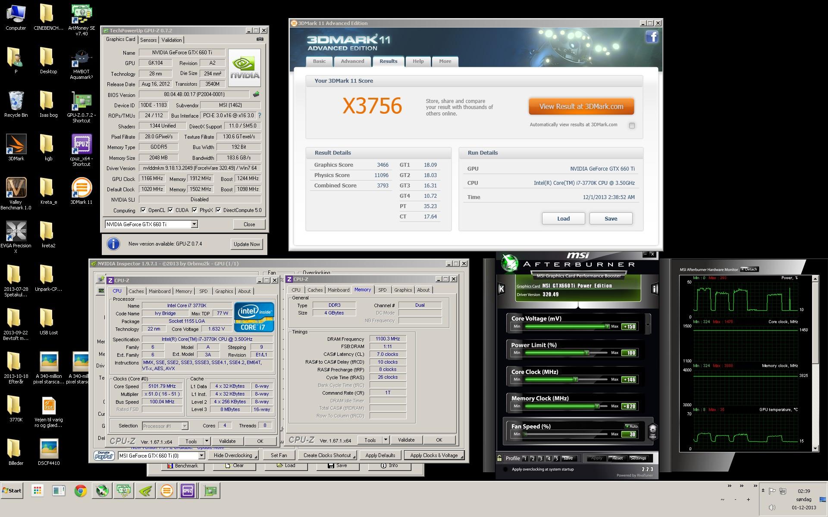Viewport: 828px width, 517px height.
Task: Open the GPU selection dropdown in GPU-Z
Action: [194, 224]
